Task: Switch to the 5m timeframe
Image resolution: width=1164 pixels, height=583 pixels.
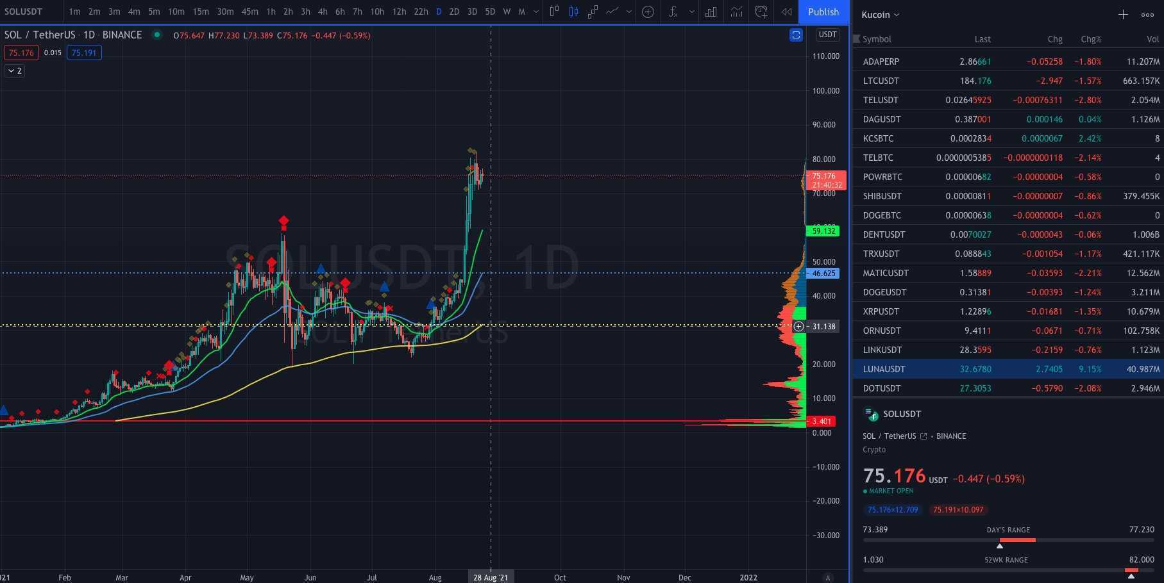Action: 154,12
